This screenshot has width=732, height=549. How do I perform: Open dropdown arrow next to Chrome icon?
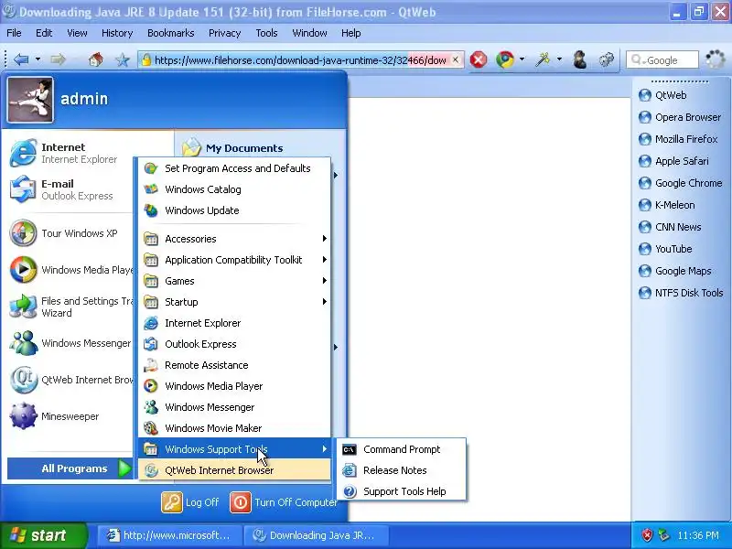pyautogui.click(x=522, y=59)
